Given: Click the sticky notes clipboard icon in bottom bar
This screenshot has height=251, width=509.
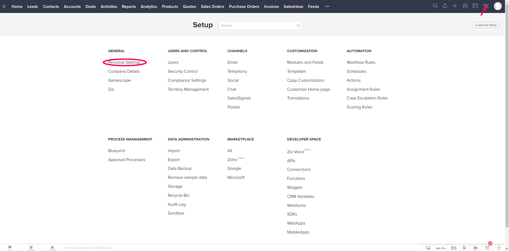Looking at the screenshot, I should 464,248.
